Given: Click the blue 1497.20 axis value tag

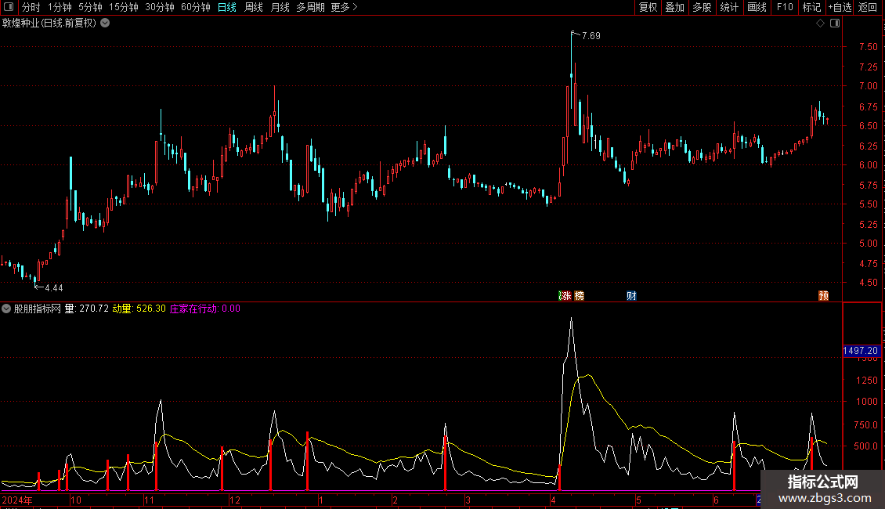Looking at the screenshot, I should [x=861, y=351].
